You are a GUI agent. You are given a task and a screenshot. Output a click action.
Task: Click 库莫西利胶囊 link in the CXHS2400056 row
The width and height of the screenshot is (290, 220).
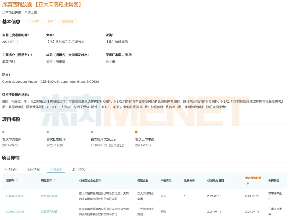[49, 212]
